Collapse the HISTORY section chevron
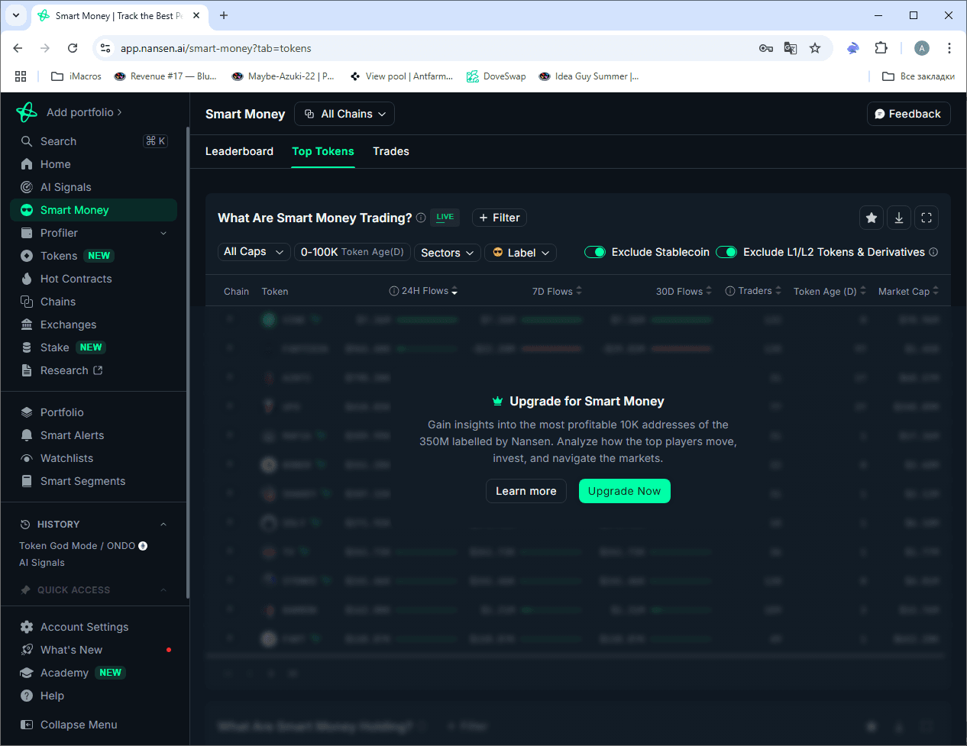967x746 pixels. click(x=163, y=525)
